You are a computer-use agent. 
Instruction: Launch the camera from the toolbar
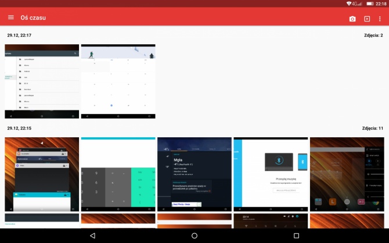(352, 19)
